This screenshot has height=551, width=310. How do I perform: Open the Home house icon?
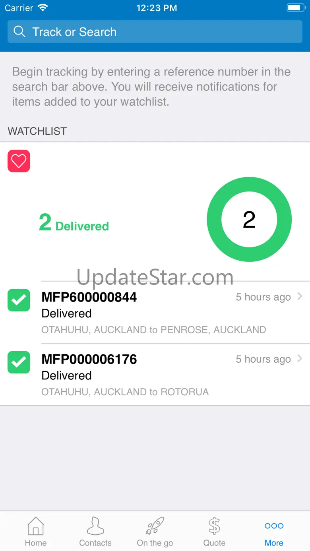coord(36,526)
